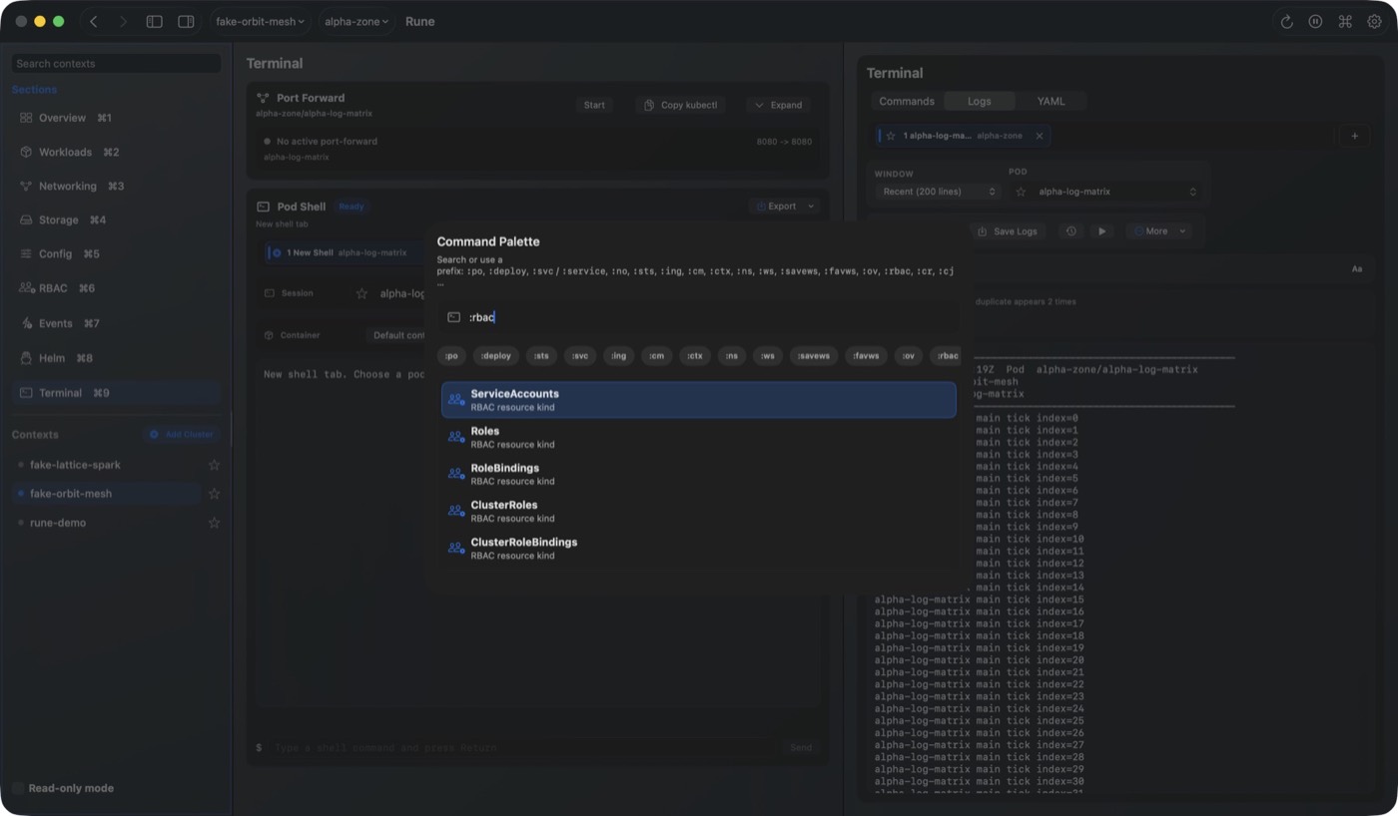Viewport: 1398px width, 816px height.
Task: Click the :sts prefix chip
Action: [x=541, y=356]
